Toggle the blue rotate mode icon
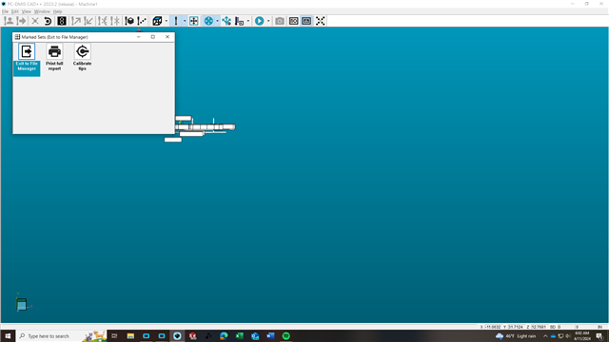This screenshot has height=342, width=609. (x=208, y=21)
